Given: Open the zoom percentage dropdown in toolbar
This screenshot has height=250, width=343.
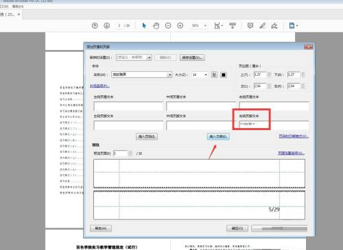Looking at the screenshot, I should (205, 25).
